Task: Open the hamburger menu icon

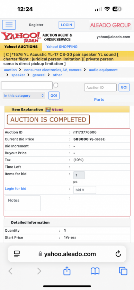Action: [9, 25]
